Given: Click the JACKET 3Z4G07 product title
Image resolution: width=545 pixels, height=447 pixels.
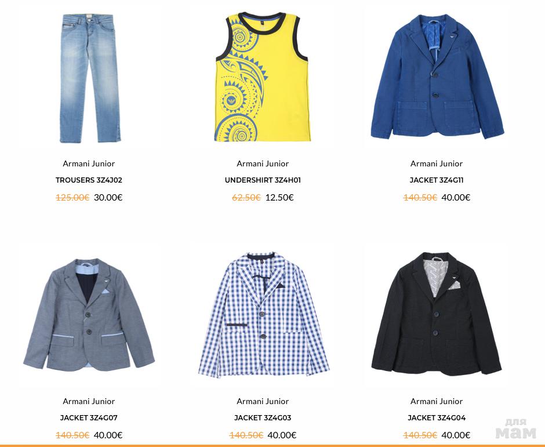Looking at the screenshot, I should [89, 417].
